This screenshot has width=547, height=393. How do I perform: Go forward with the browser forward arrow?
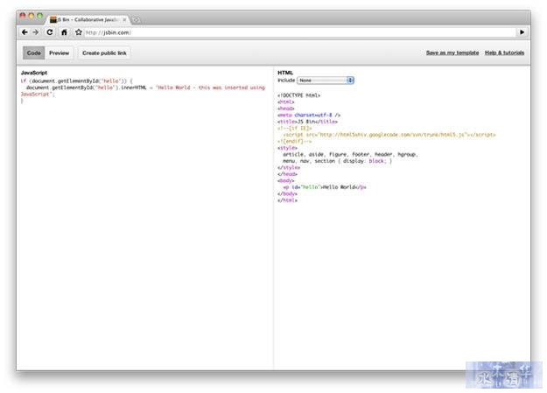[x=36, y=32]
